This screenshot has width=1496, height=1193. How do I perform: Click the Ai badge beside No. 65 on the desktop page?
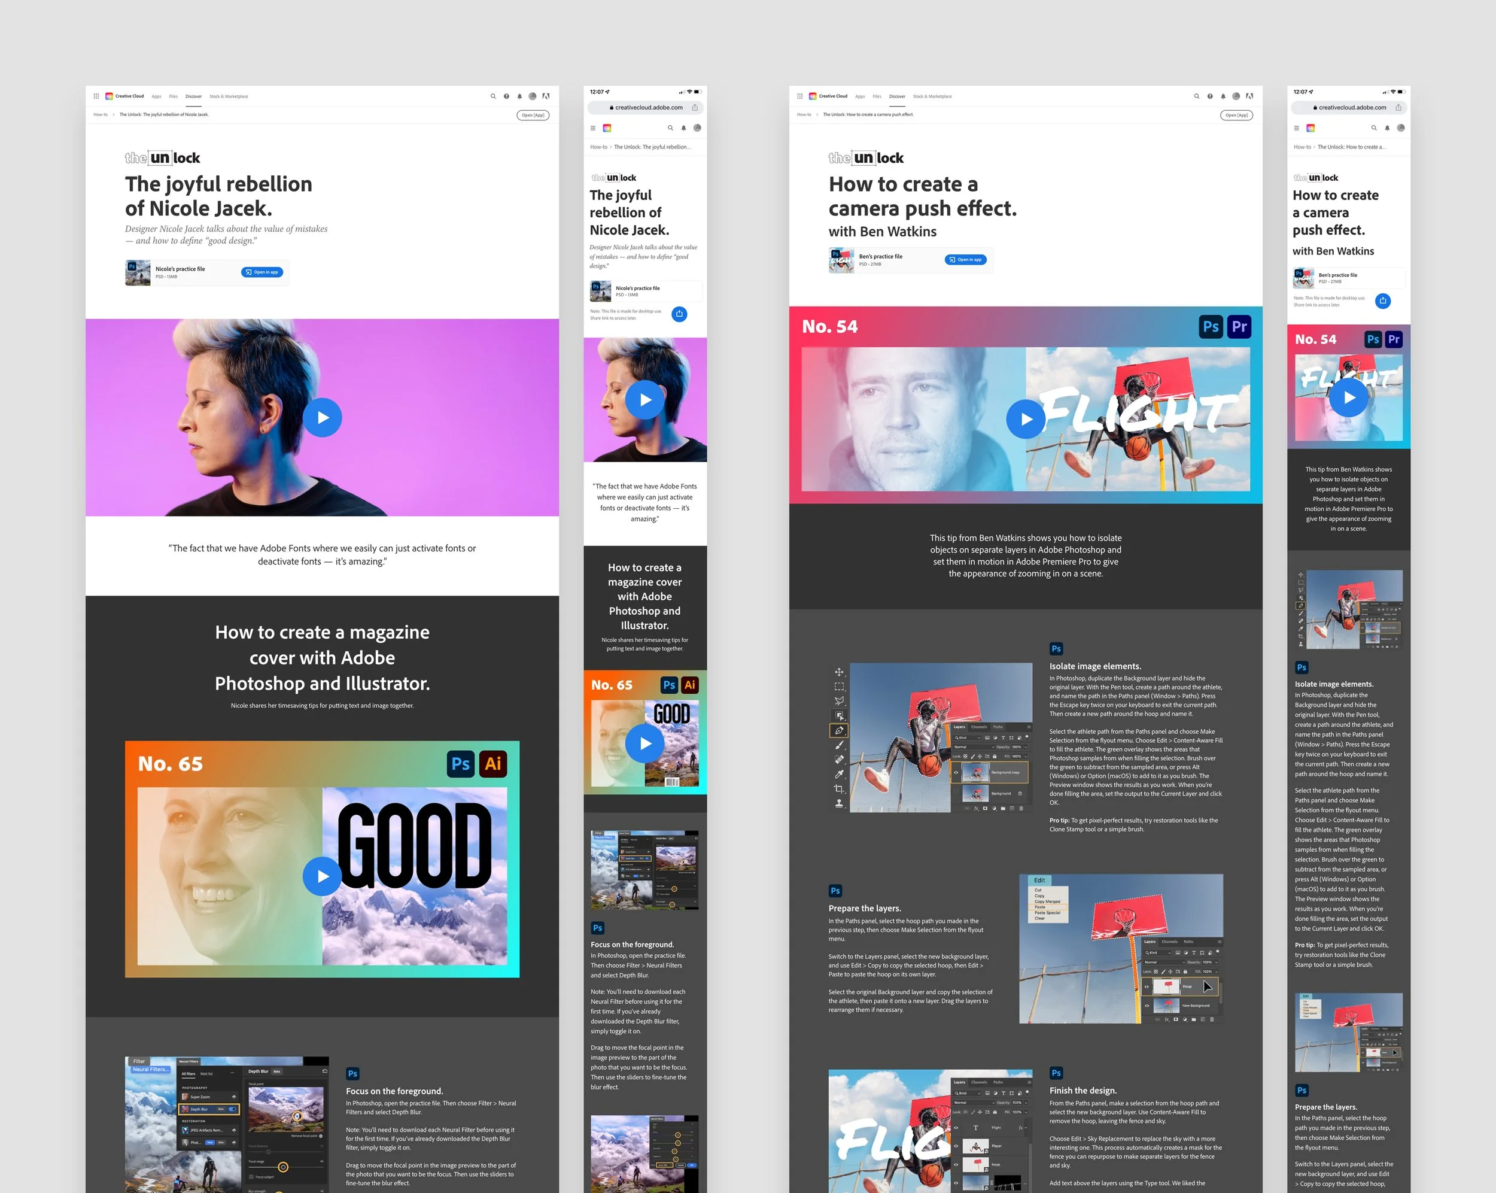coord(492,763)
